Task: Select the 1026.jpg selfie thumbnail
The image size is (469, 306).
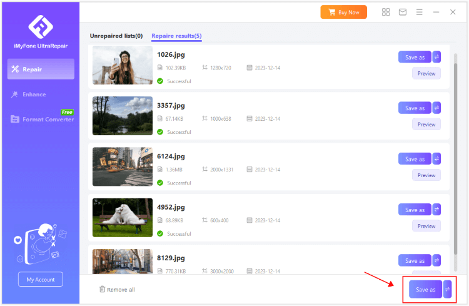Action: (123, 65)
